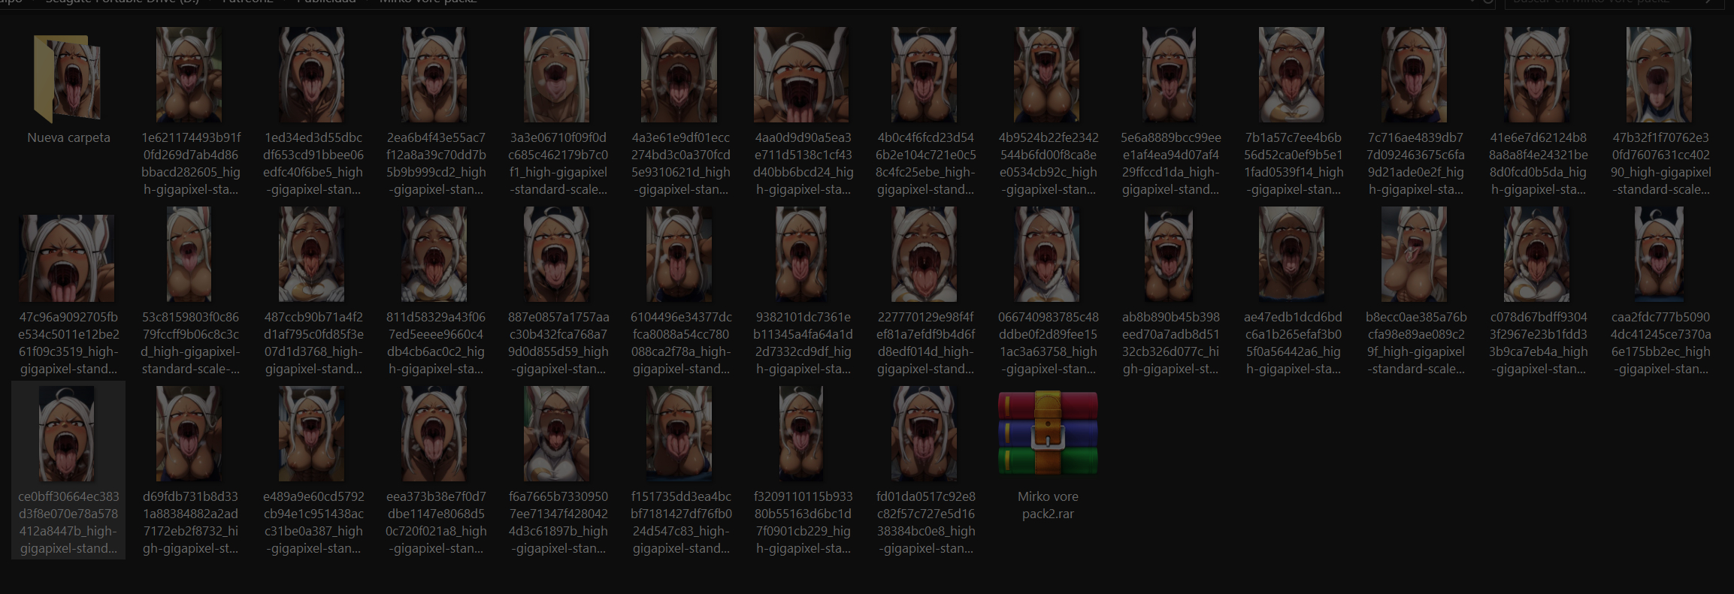Click the 4b0c4f6fcd23d54 image thumbnail
Image resolution: width=1734 pixels, height=594 pixels.
(x=924, y=74)
